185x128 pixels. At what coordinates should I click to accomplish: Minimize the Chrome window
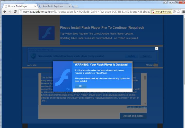[x=171, y=2]
